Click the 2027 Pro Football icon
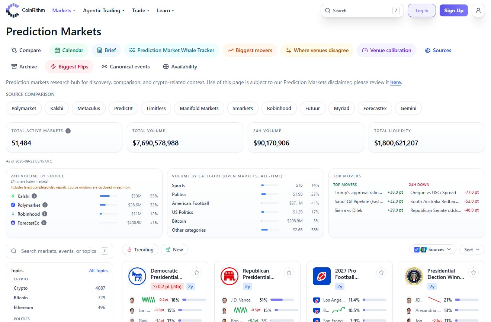The image size is (491, 322). (322, 276)
